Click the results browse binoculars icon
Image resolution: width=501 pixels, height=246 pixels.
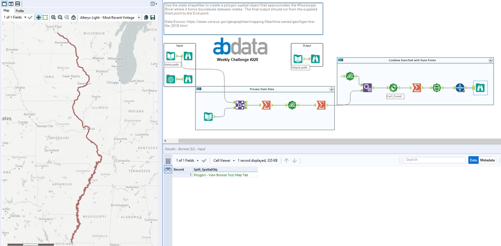(168, 169)
